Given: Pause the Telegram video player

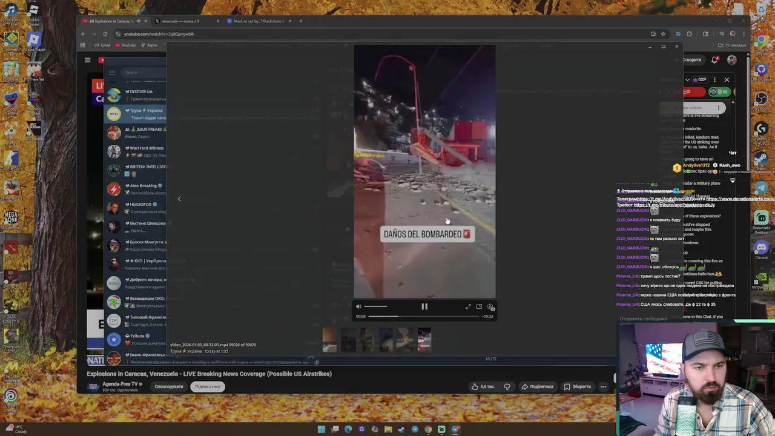Looking at the screenshot, I should point(424,307).
